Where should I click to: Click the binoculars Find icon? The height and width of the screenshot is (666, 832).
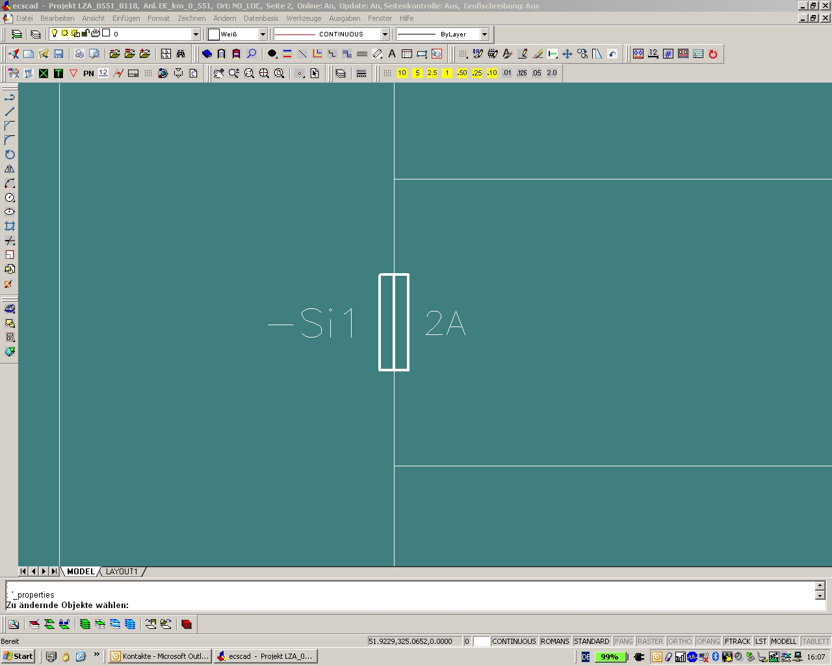[181, 54]
